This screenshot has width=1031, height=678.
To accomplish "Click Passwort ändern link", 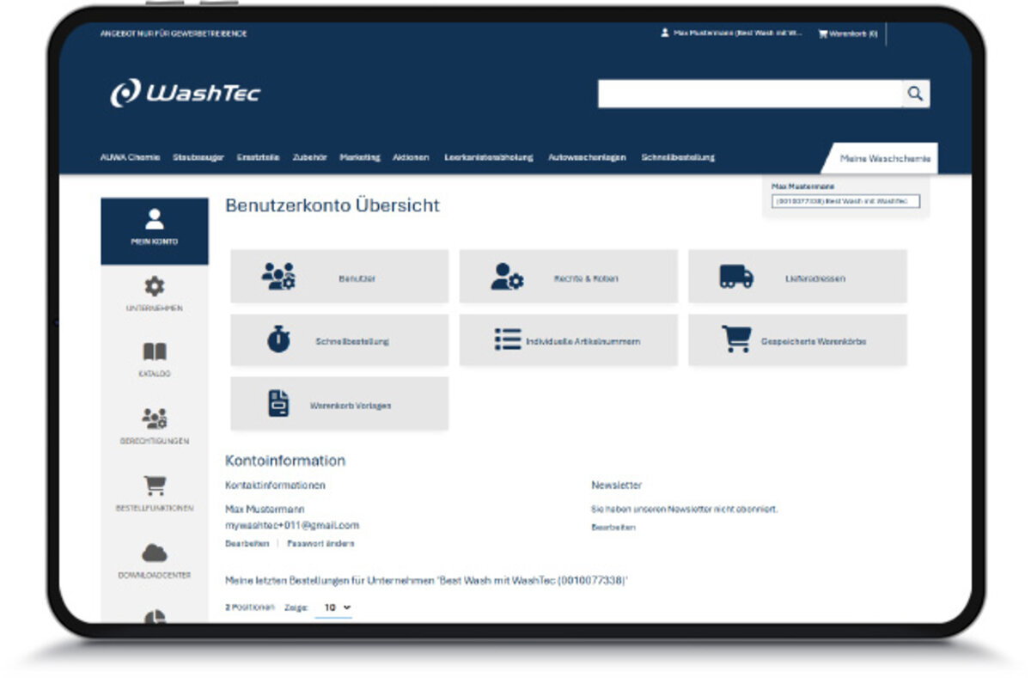I will coord(320,543).
